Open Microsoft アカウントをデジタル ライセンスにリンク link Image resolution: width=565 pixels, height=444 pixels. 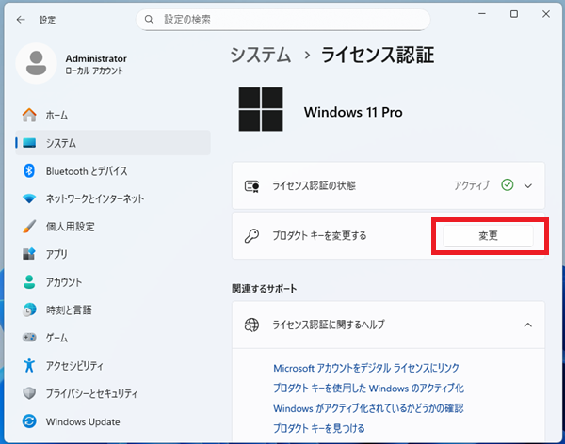pos(366,368)
